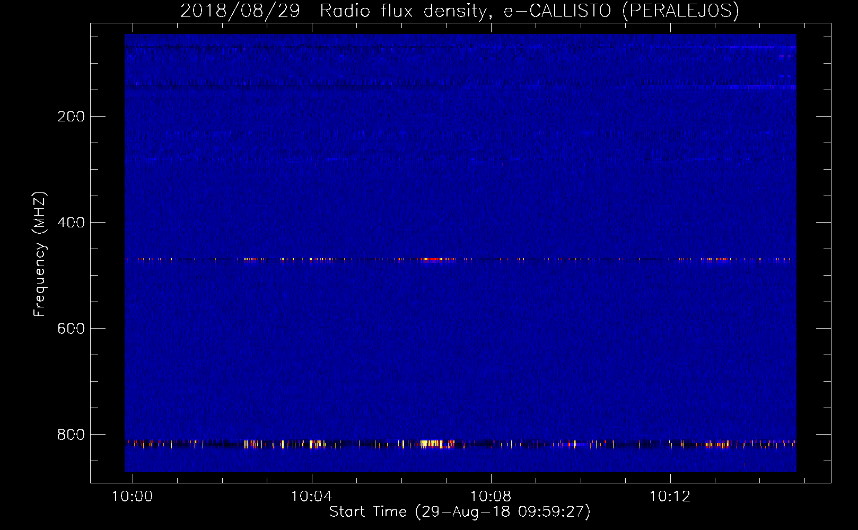Screen dimensions: 858x530
Task: Click the 10:08 time tick label
Action: coord(491,496)
